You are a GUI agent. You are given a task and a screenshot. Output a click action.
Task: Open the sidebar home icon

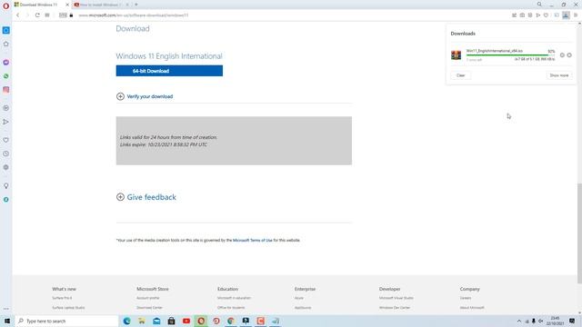click(6, 45)
